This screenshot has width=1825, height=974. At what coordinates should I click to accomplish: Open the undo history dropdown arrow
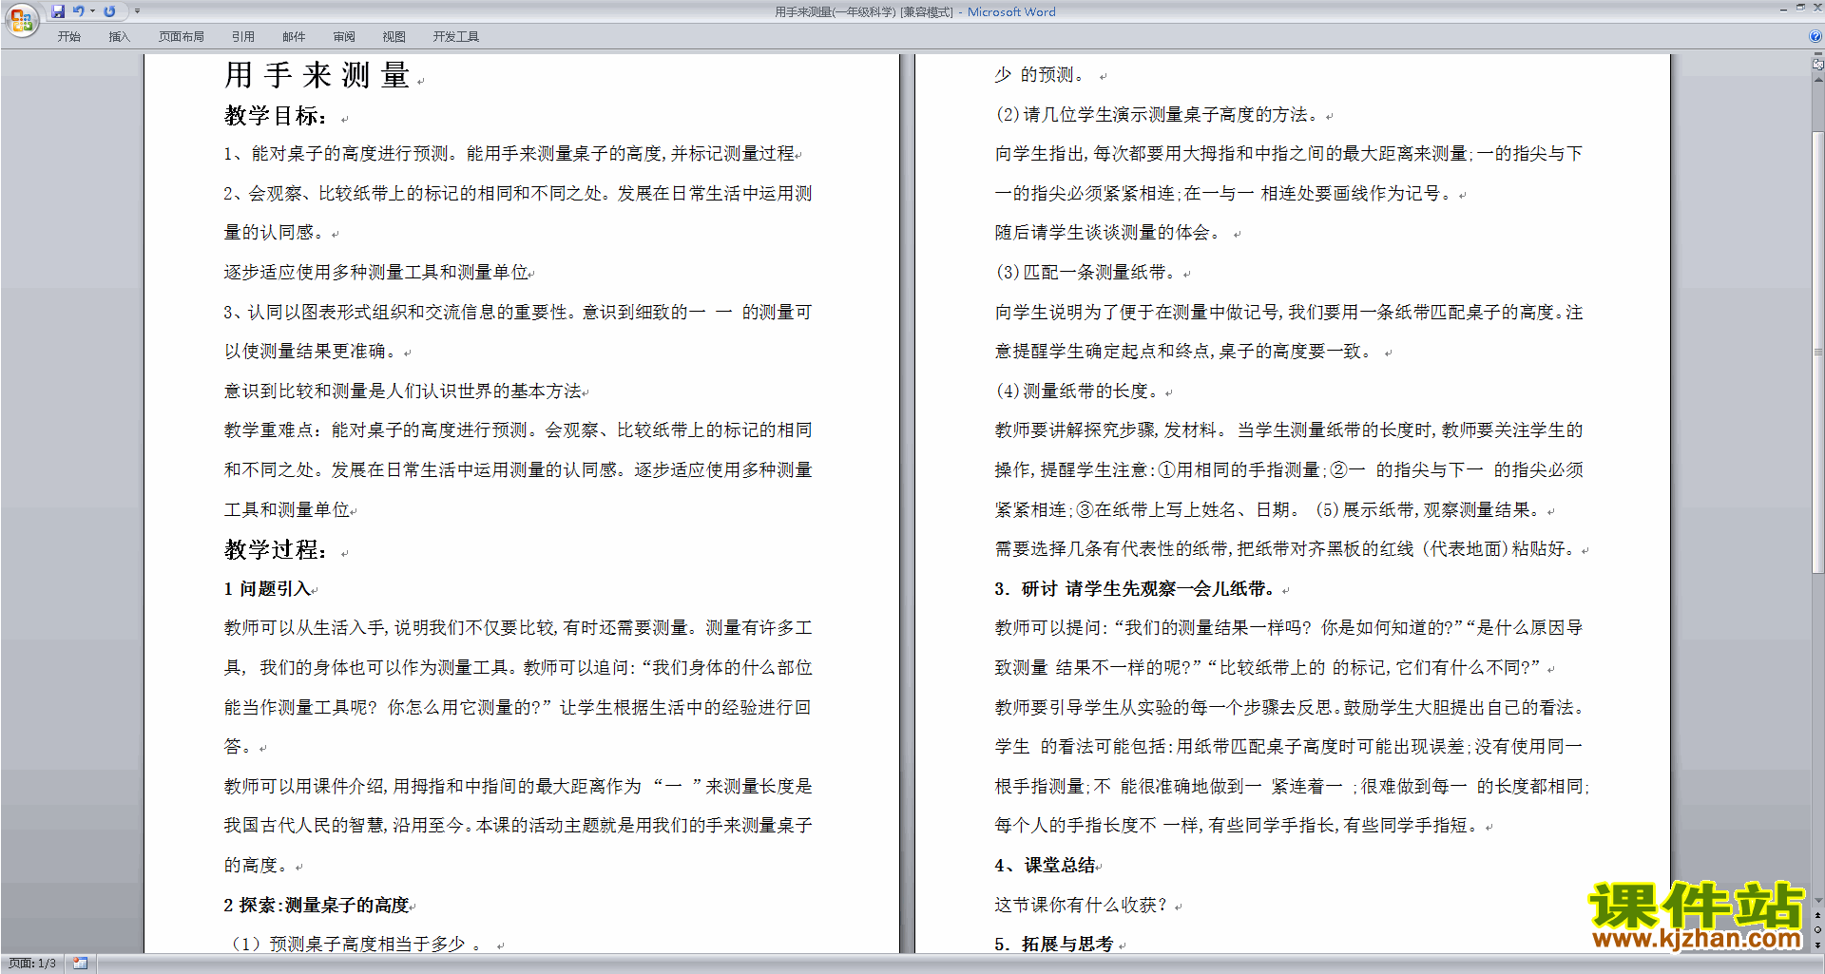(x=92, y=11)
